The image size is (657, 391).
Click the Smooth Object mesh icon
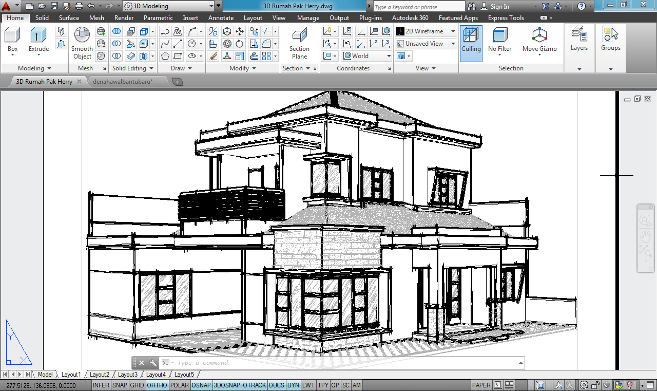pos(82,36)
